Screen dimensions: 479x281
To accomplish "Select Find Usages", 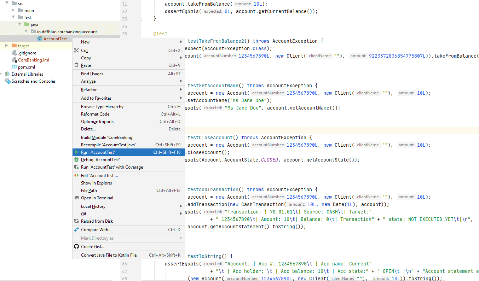I will click(x=128, y=74).
